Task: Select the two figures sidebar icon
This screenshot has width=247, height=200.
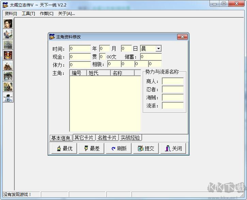Action: point(8,87)
